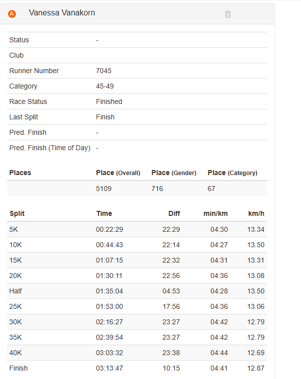This screenshot has width=301, height=379.
Task: Select the Vanessa Vanakorn header name
Action: 62,13
